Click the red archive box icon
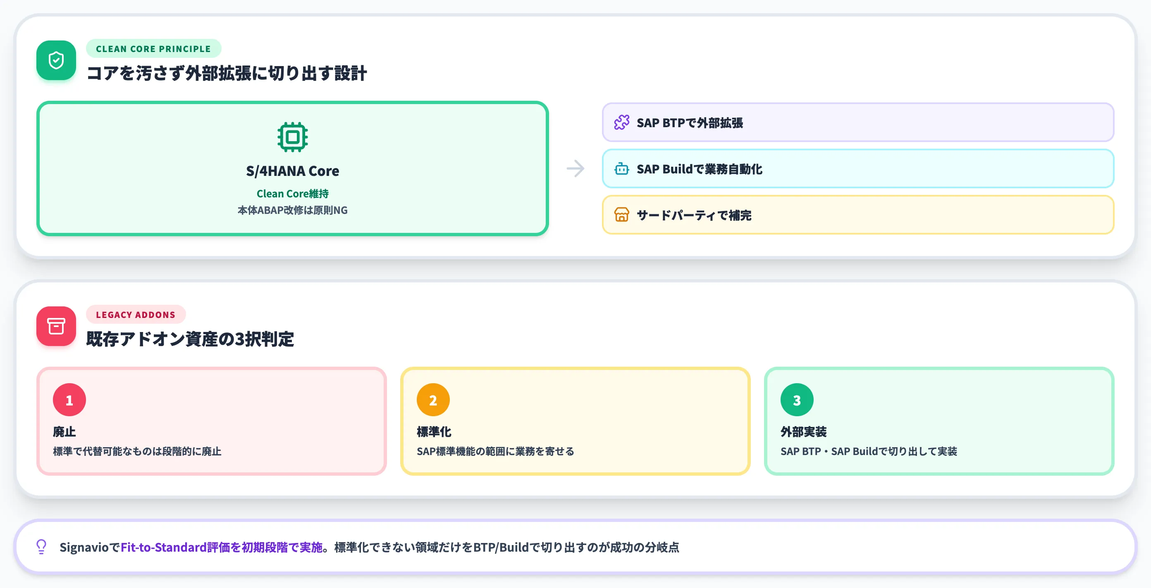 56,326
